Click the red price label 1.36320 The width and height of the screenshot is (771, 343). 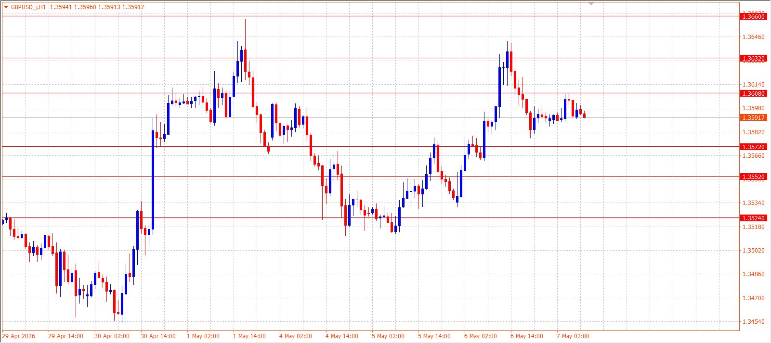click(753, 59)
